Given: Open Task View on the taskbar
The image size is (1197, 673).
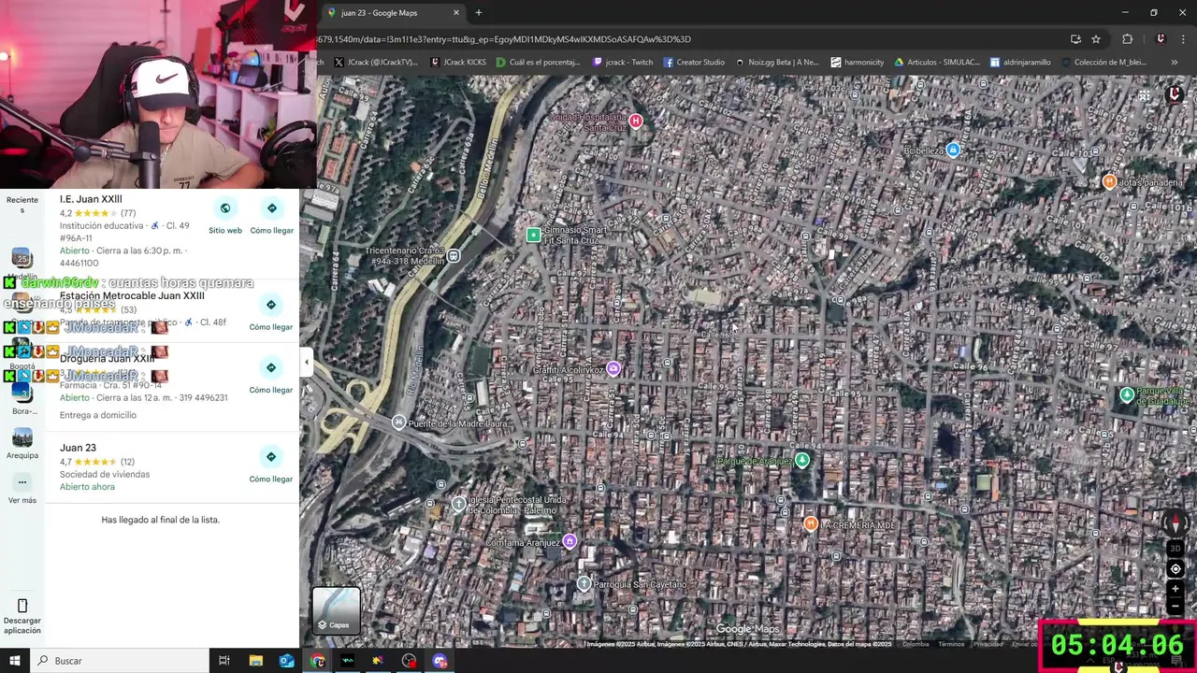Looking at the screenshot, I should tap(224, 661).
